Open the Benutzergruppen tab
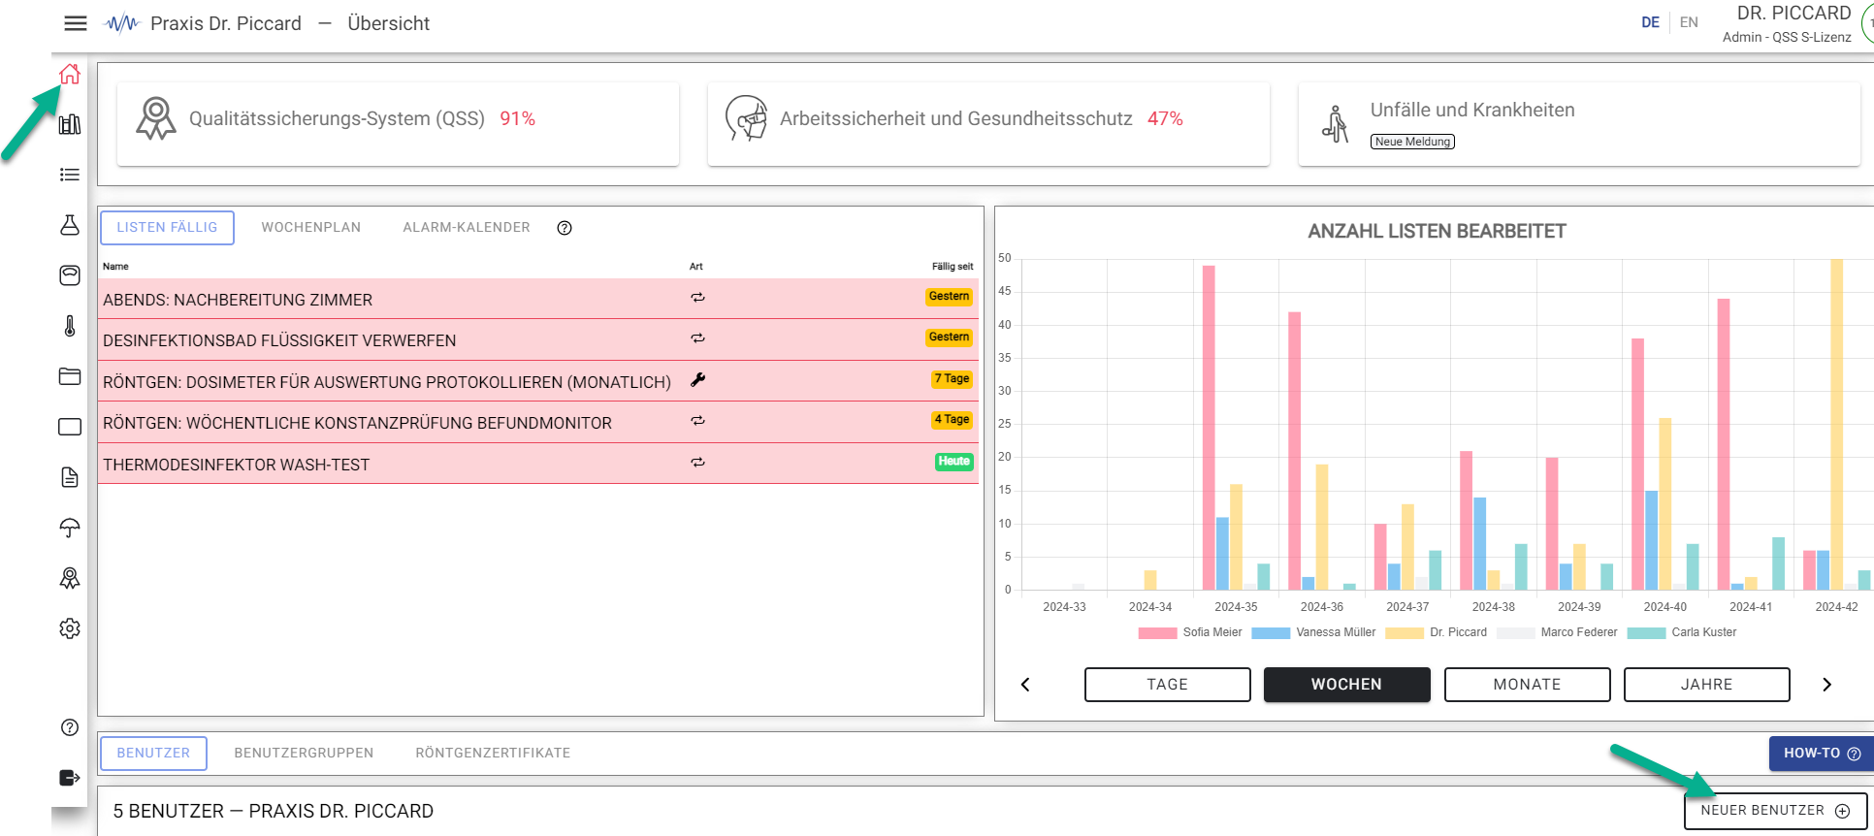The width and height of the screenshot is (1874, 836). coord(304,754)
